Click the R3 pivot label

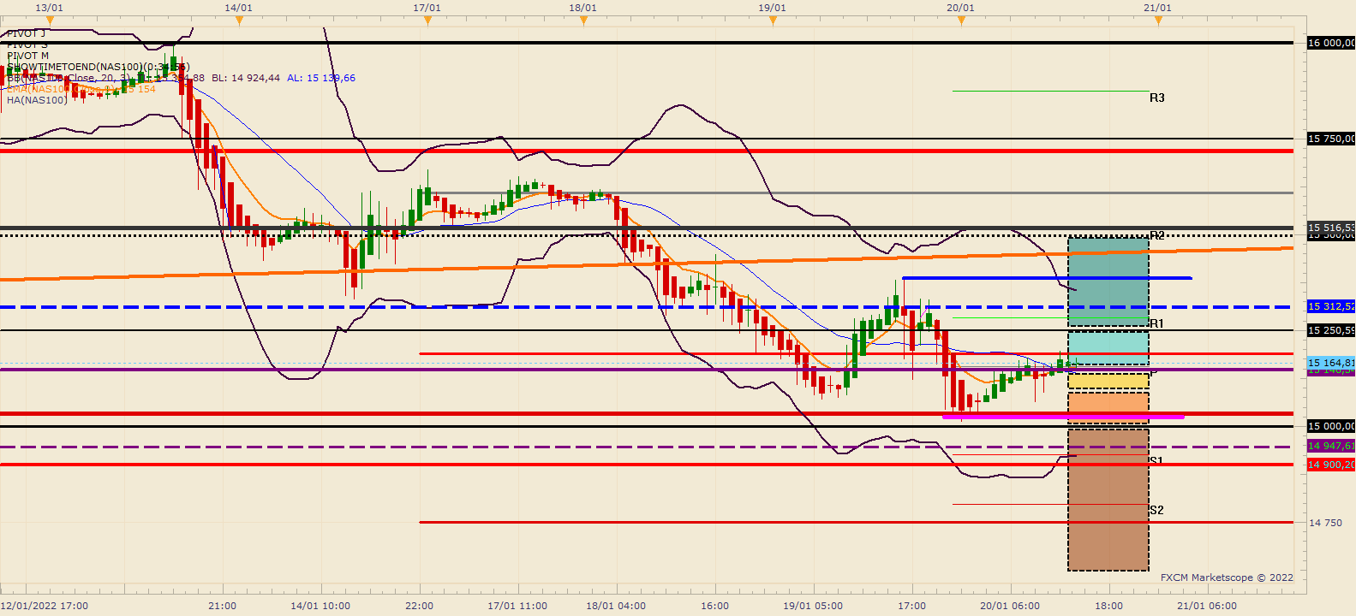point(1157,98)
